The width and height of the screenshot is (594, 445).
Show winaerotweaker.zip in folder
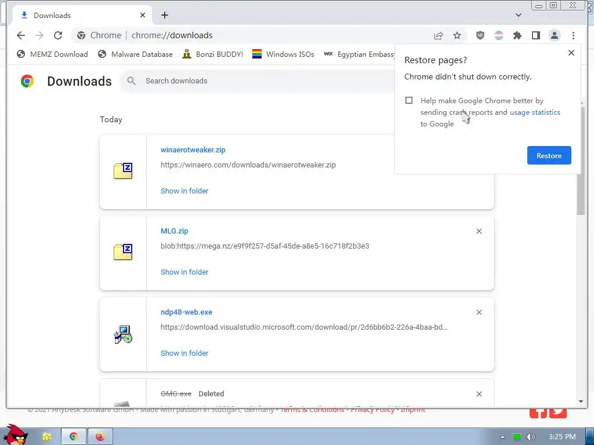184,191
